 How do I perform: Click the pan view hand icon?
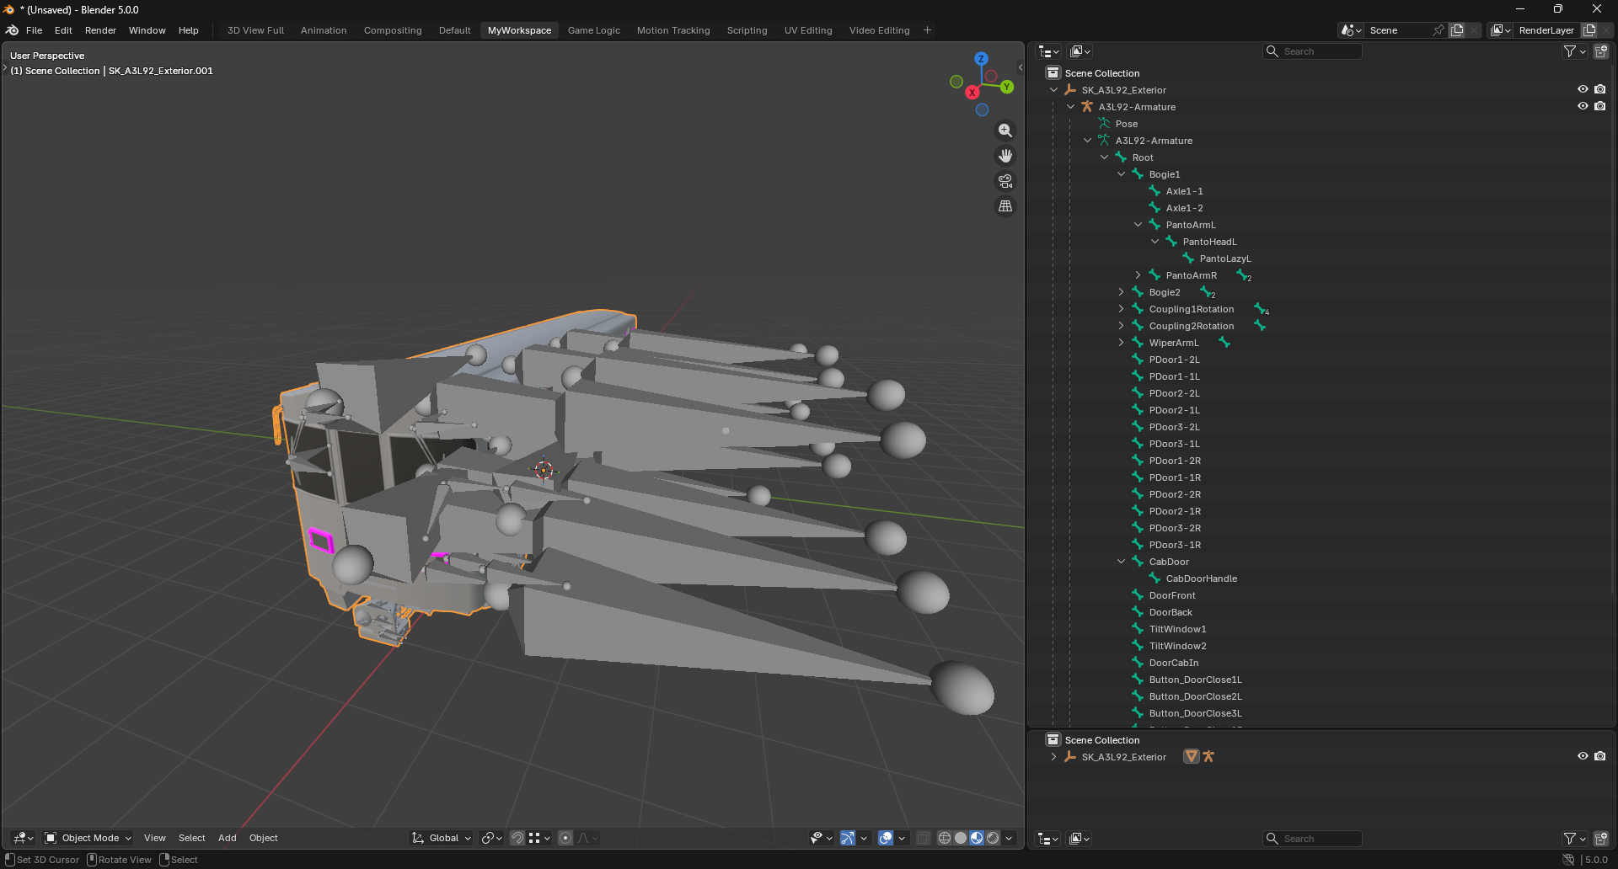1005,156
